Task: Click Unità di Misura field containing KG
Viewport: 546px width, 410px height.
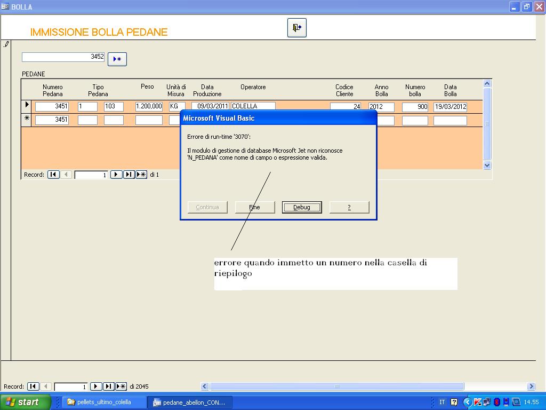Action: (x=177, y=106)
